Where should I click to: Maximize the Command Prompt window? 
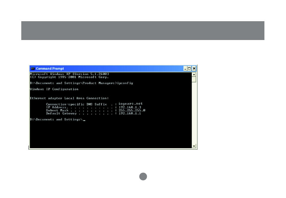(x=189, y=69)
